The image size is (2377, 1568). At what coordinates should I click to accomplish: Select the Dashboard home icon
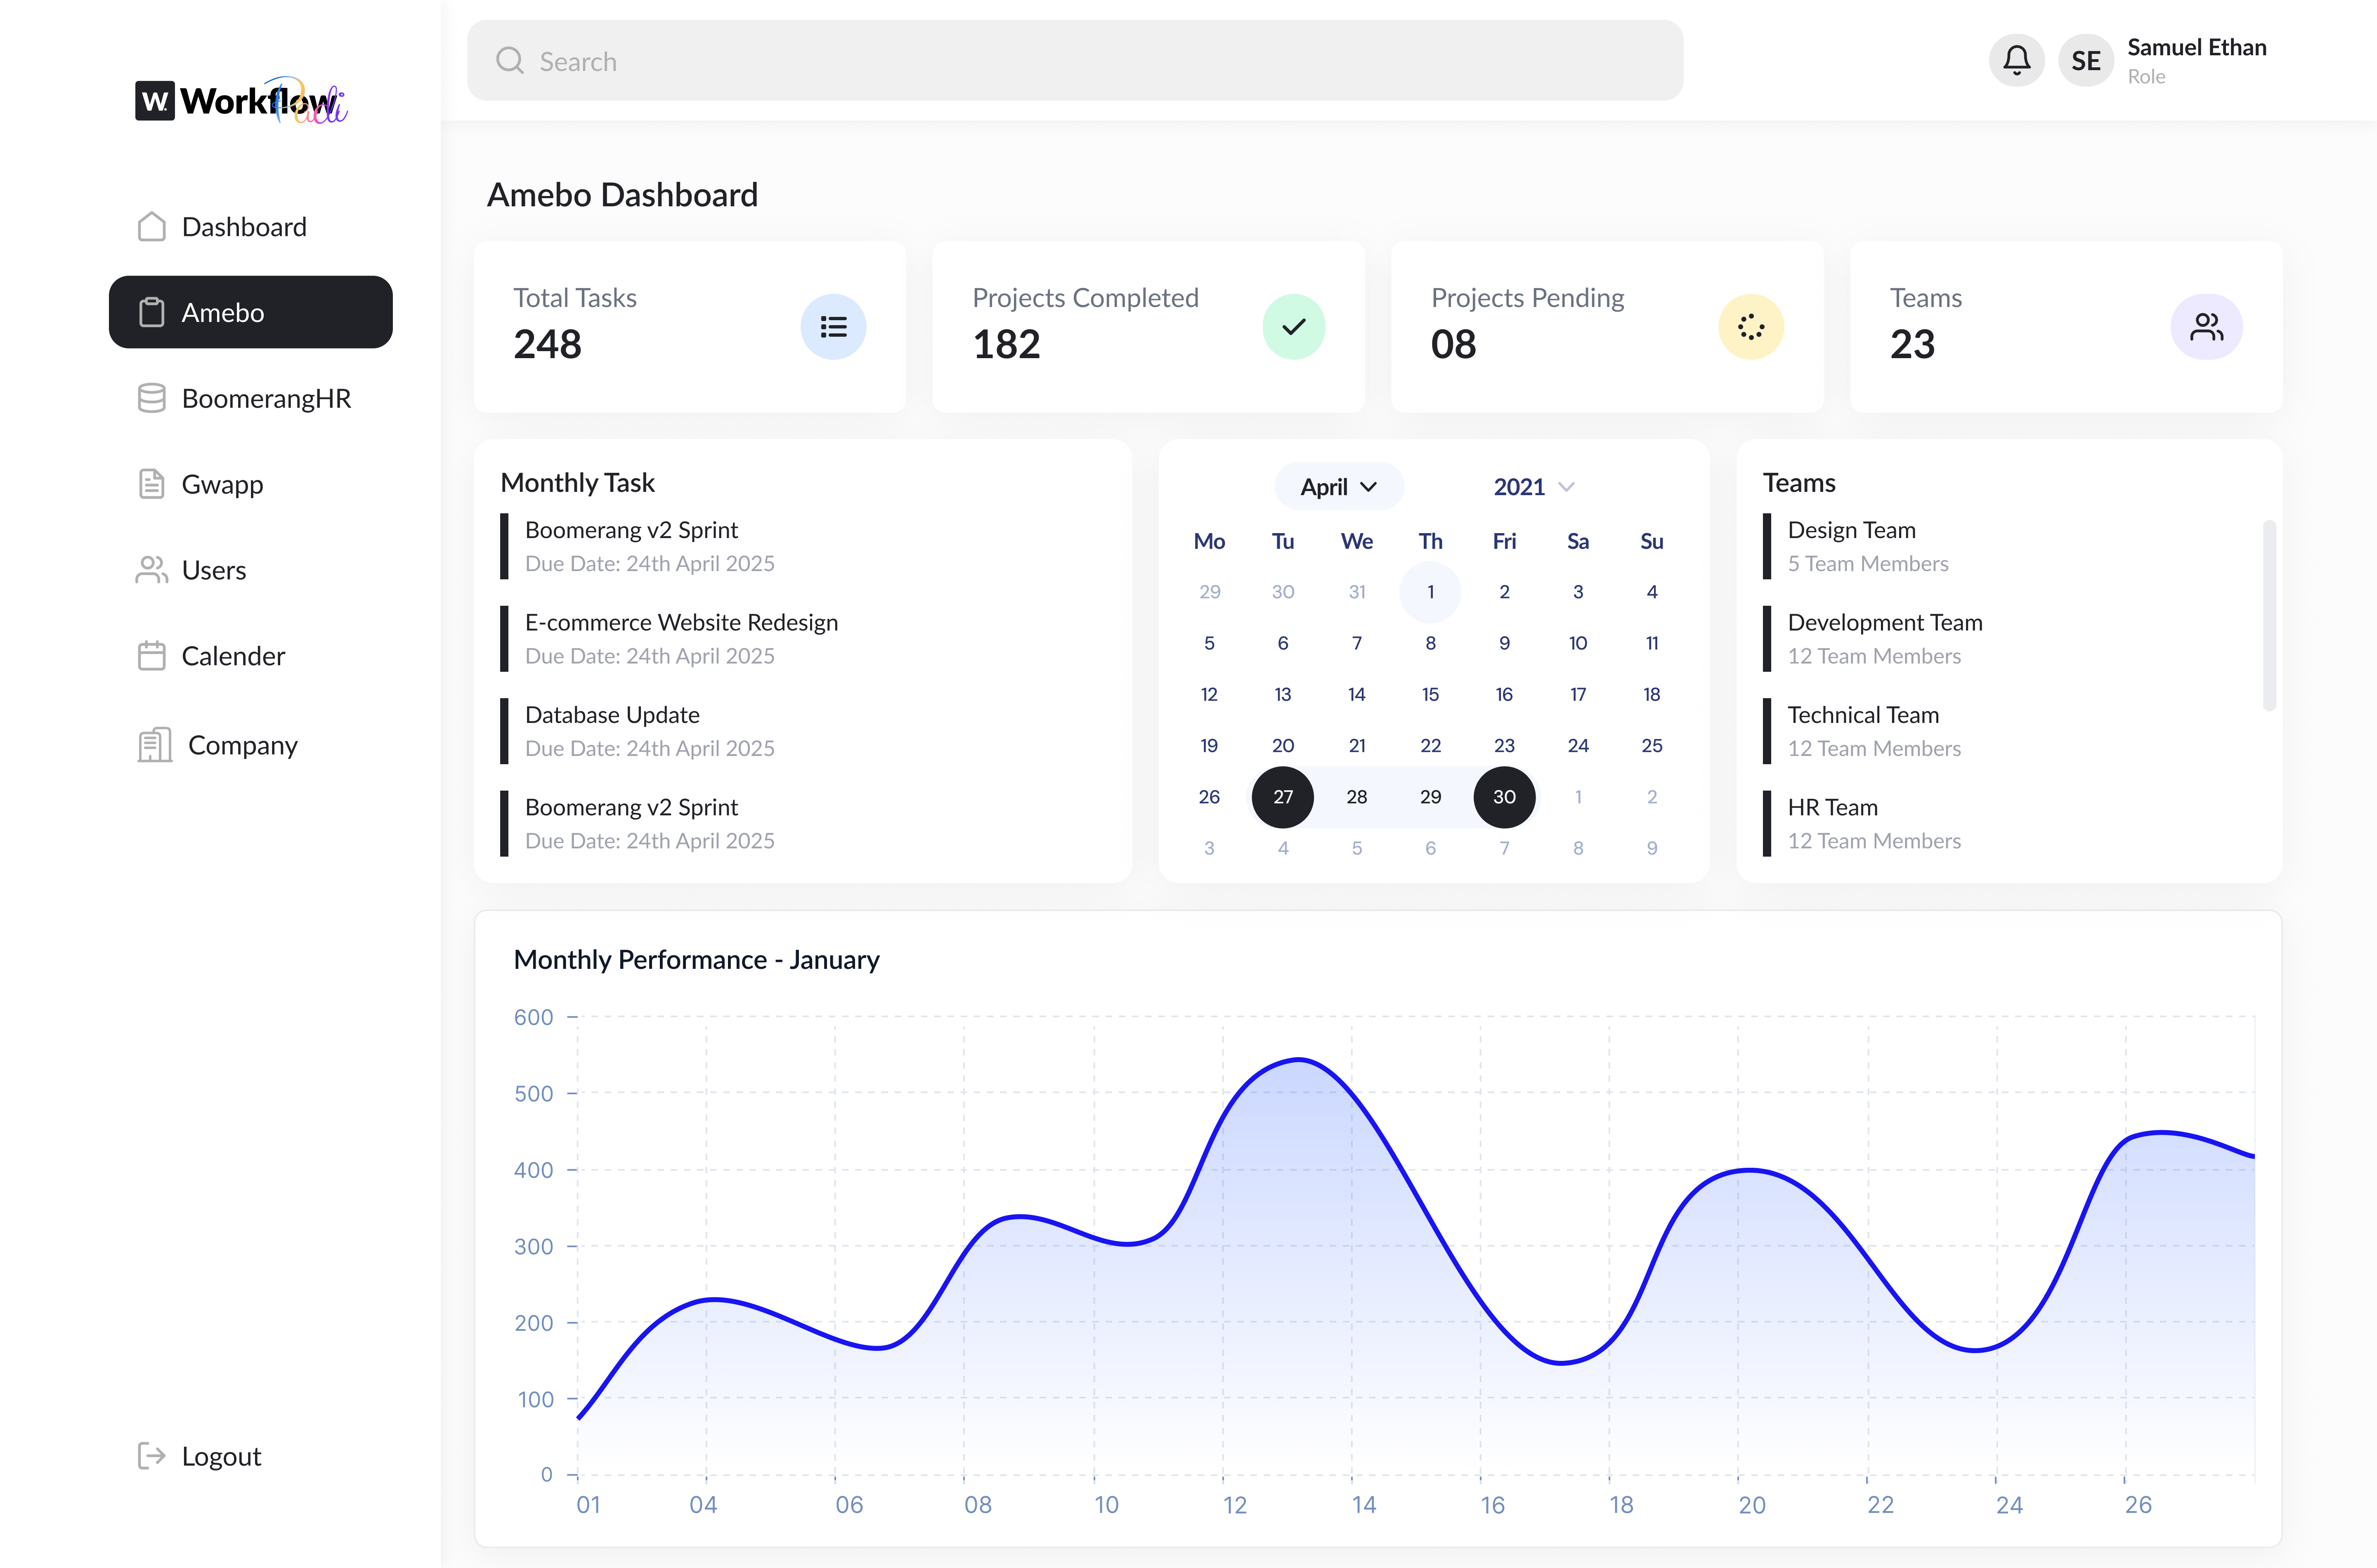coord(152,226)
